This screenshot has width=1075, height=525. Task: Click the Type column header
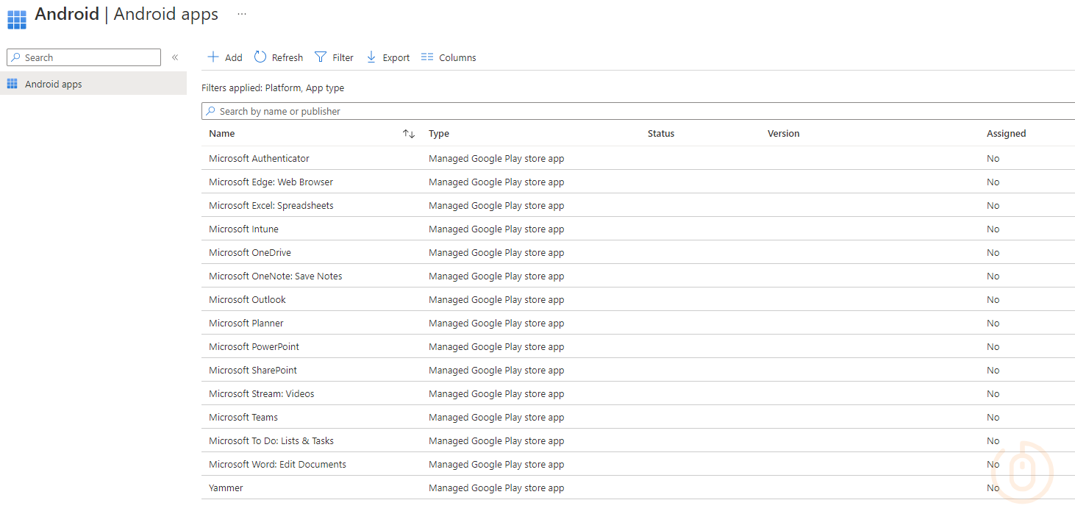point(439,134)
